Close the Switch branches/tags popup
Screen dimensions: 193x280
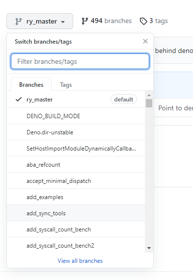(145, 41)
